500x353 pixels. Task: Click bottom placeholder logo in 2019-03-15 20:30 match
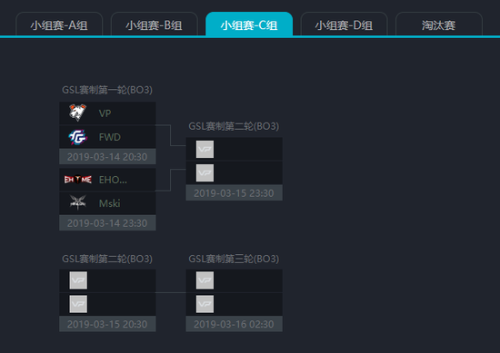point(78,304)
